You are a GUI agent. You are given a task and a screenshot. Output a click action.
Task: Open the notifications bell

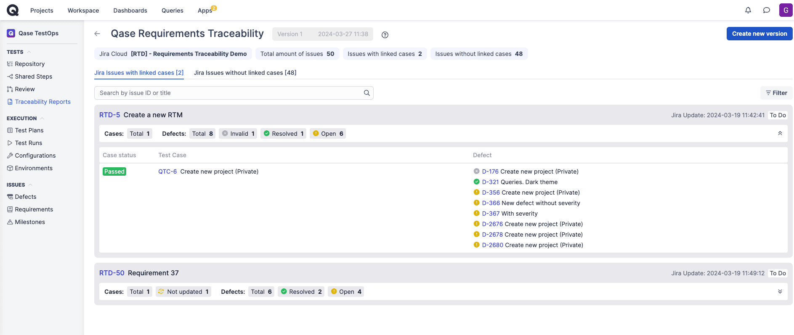[748, 10]
